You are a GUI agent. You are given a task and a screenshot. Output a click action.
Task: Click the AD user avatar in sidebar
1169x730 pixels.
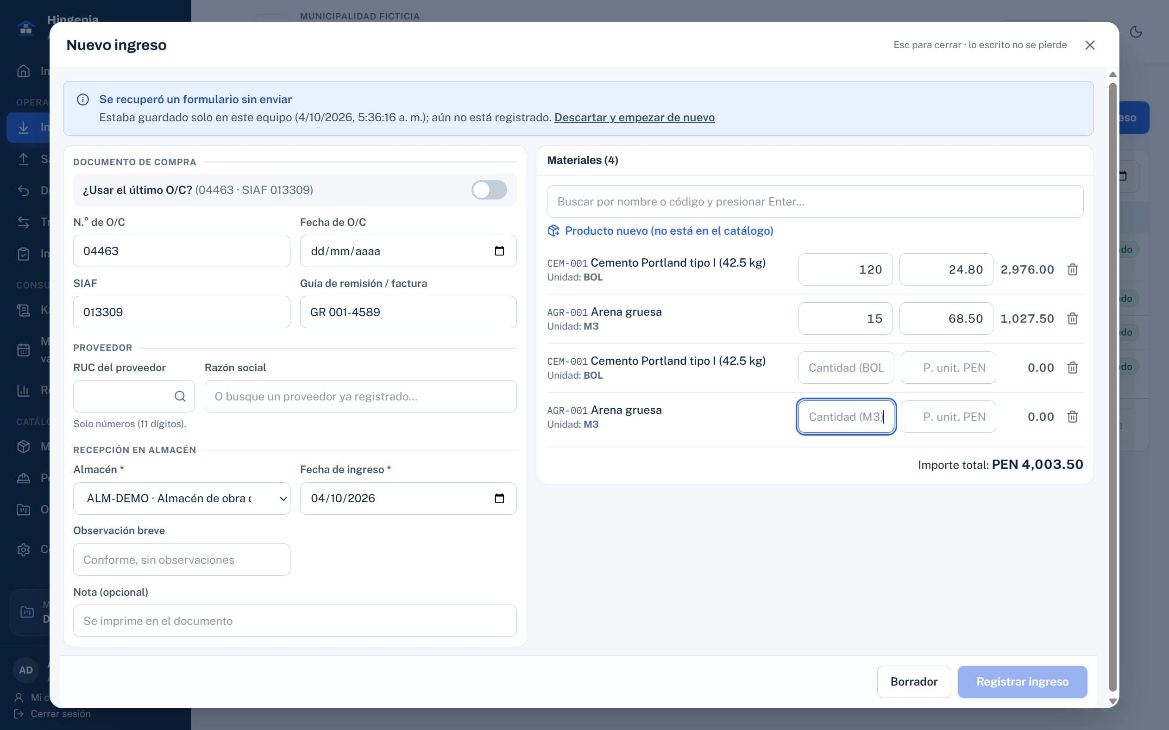[25, 670]
